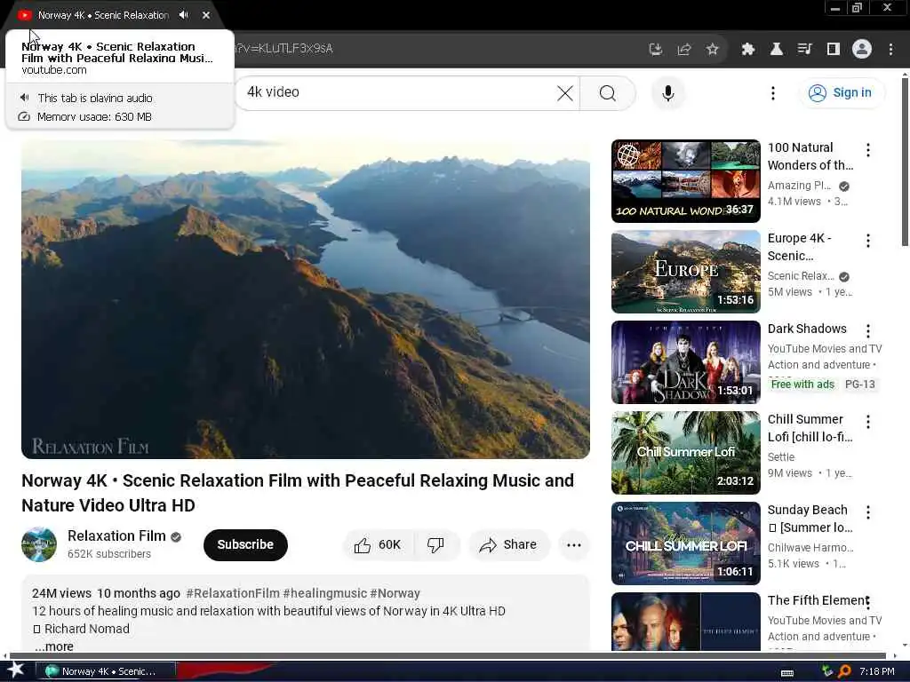910x682 pixels.
Task: Open the browser profile avatar
Action: point(862,50)
